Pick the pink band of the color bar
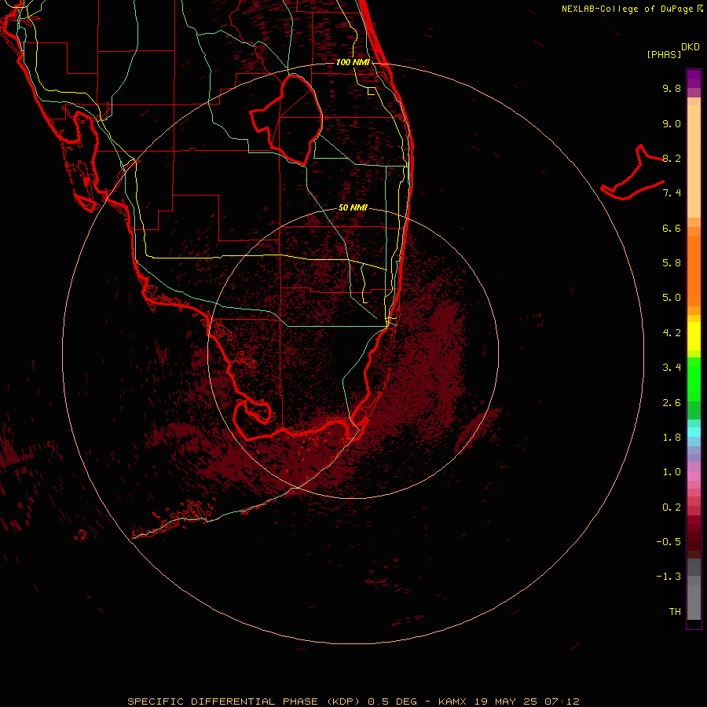 (x=694, y=476)
